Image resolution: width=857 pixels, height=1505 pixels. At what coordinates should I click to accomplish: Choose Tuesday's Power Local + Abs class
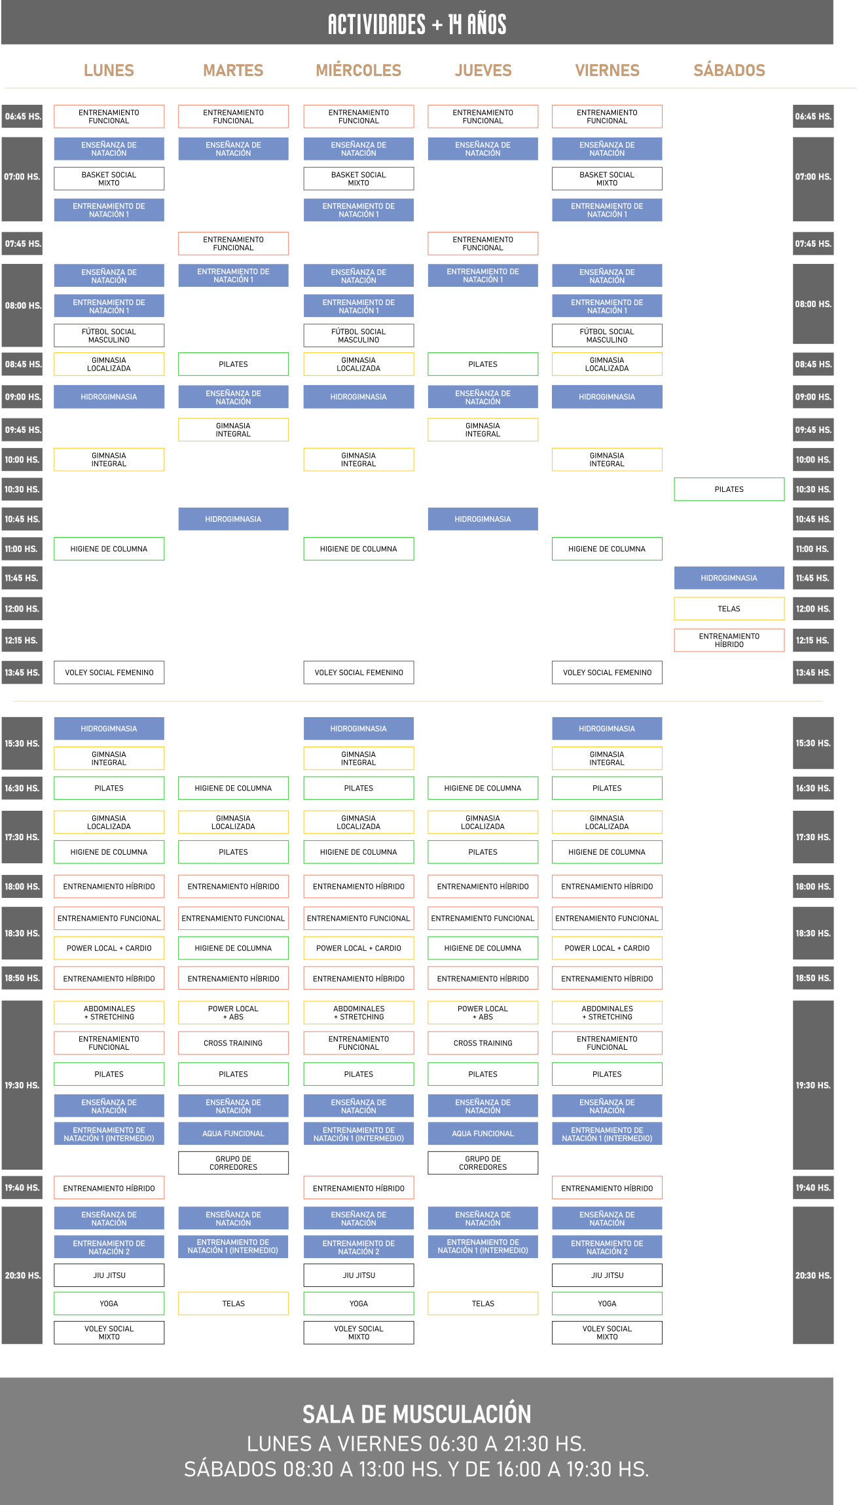tap(233, 1013)
